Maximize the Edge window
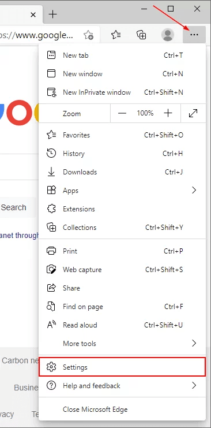Viewport: 211px width, 428px height. tap(171, 9)
